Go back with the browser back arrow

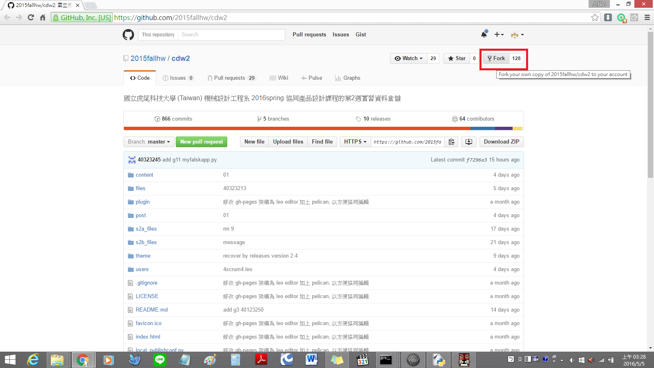7,17
